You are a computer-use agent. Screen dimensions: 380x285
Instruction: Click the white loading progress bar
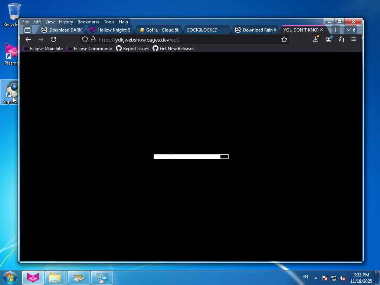(191, 157)
